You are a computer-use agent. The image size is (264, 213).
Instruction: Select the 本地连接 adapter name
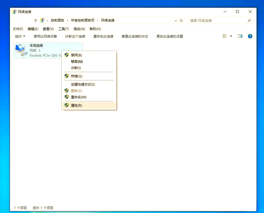(x=36, y=45)
